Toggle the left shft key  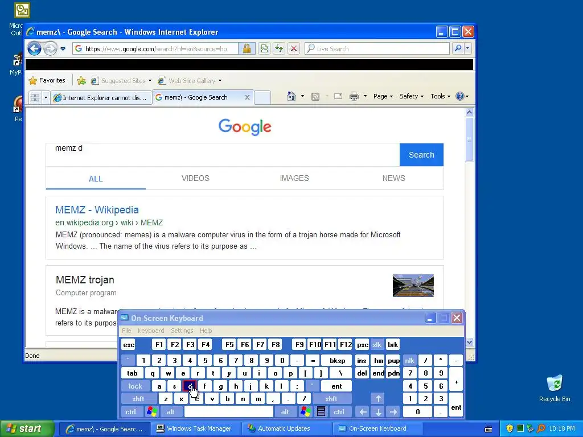pos(138,399)
